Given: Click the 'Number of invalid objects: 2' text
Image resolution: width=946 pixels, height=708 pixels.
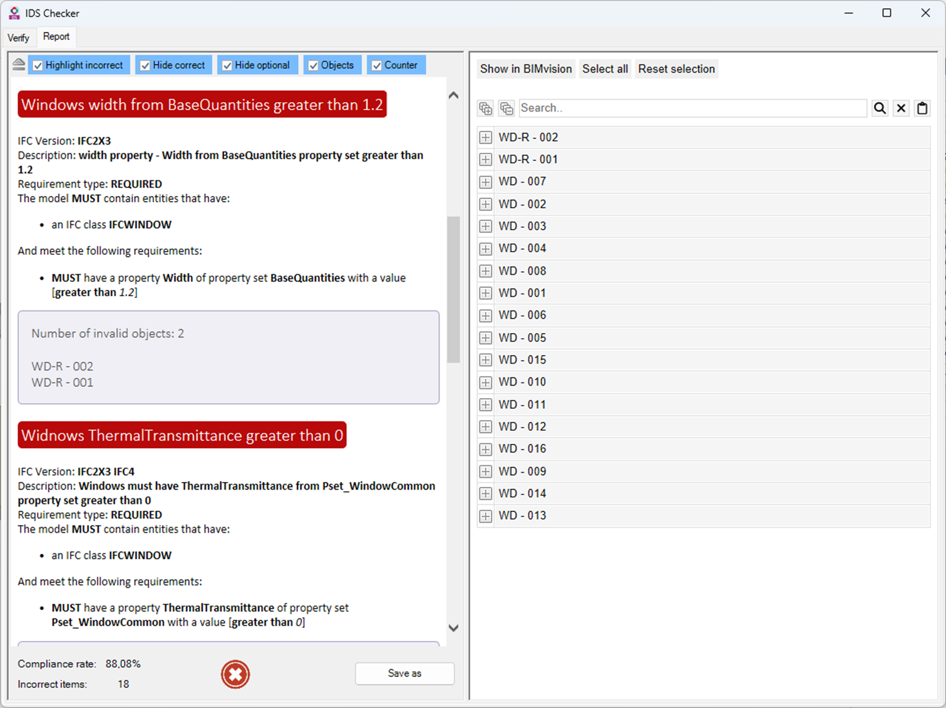Looking at the screenshot, I should [108, 334].
